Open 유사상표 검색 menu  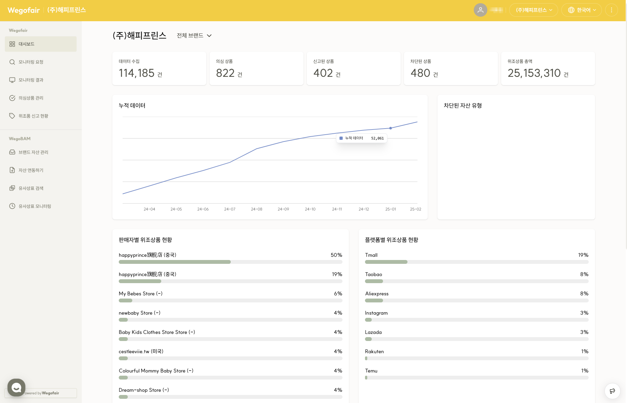click(41, 188)
